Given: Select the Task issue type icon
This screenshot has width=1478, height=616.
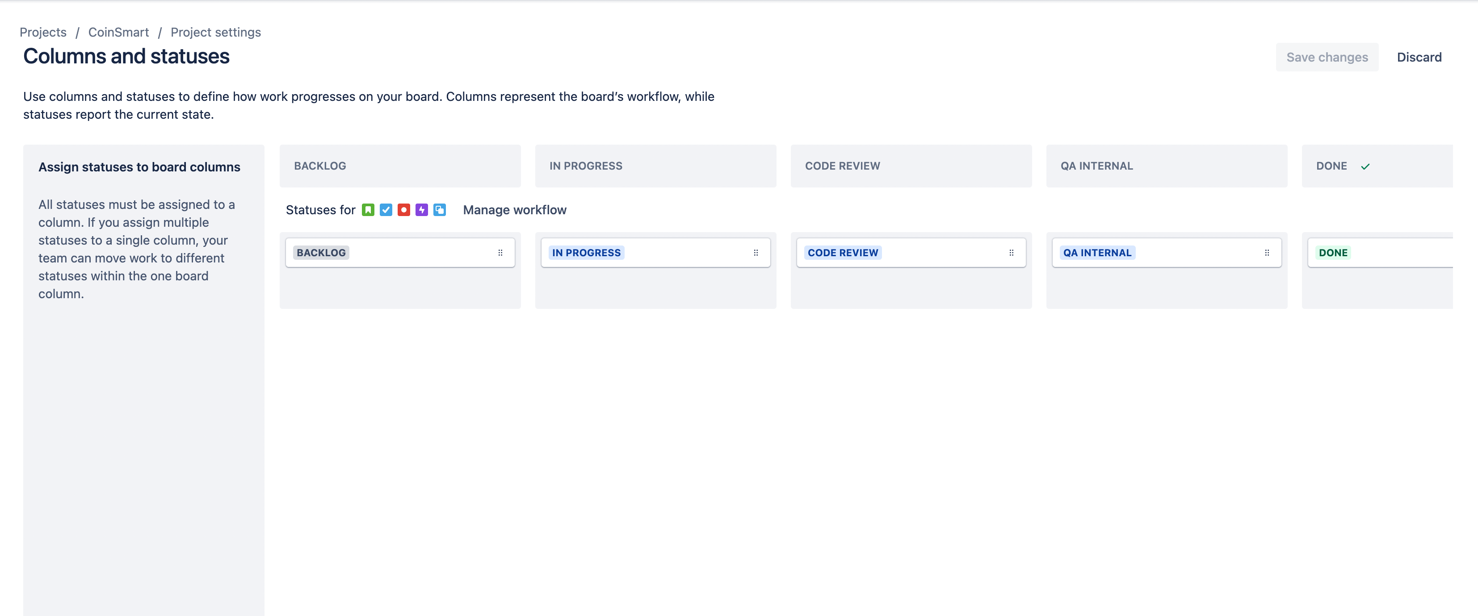Looking at the screenshot, I should [386, 210].
